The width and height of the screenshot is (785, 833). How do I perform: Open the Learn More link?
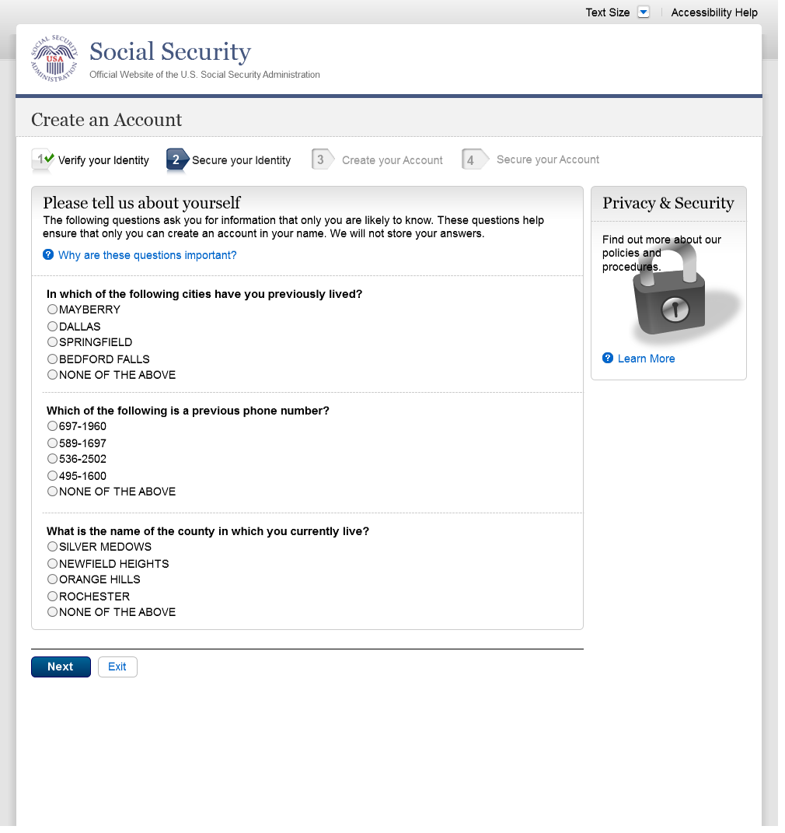[646, 359]
